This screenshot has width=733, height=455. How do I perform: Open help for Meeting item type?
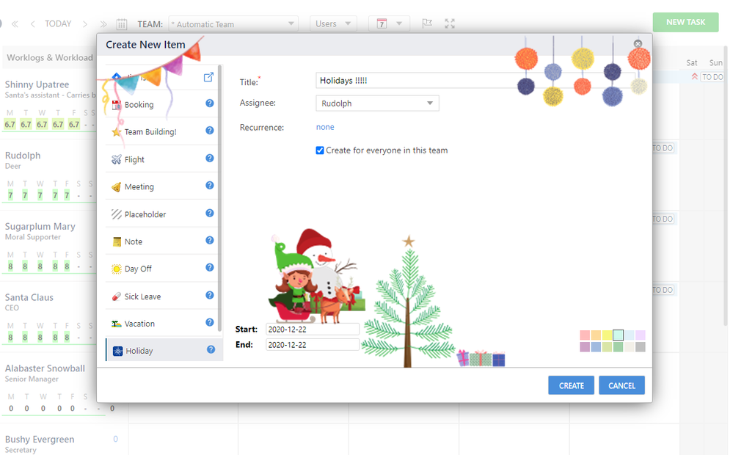(210, 185)
